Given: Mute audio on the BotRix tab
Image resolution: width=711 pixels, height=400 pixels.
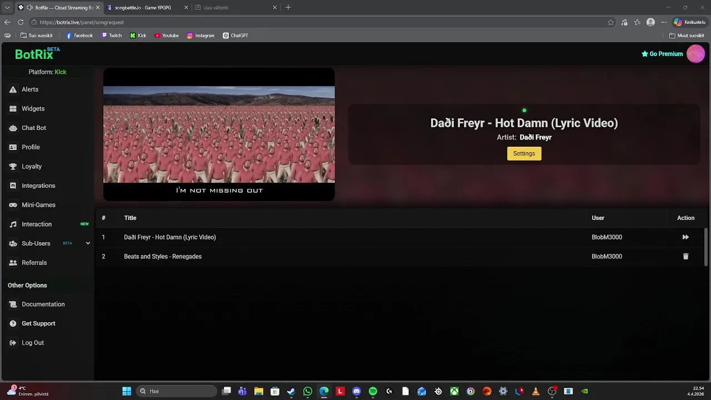Looking at the screenshot, I should pos(29,8).
